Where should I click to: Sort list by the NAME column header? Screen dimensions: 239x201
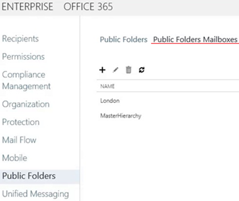tap(107, 86)
